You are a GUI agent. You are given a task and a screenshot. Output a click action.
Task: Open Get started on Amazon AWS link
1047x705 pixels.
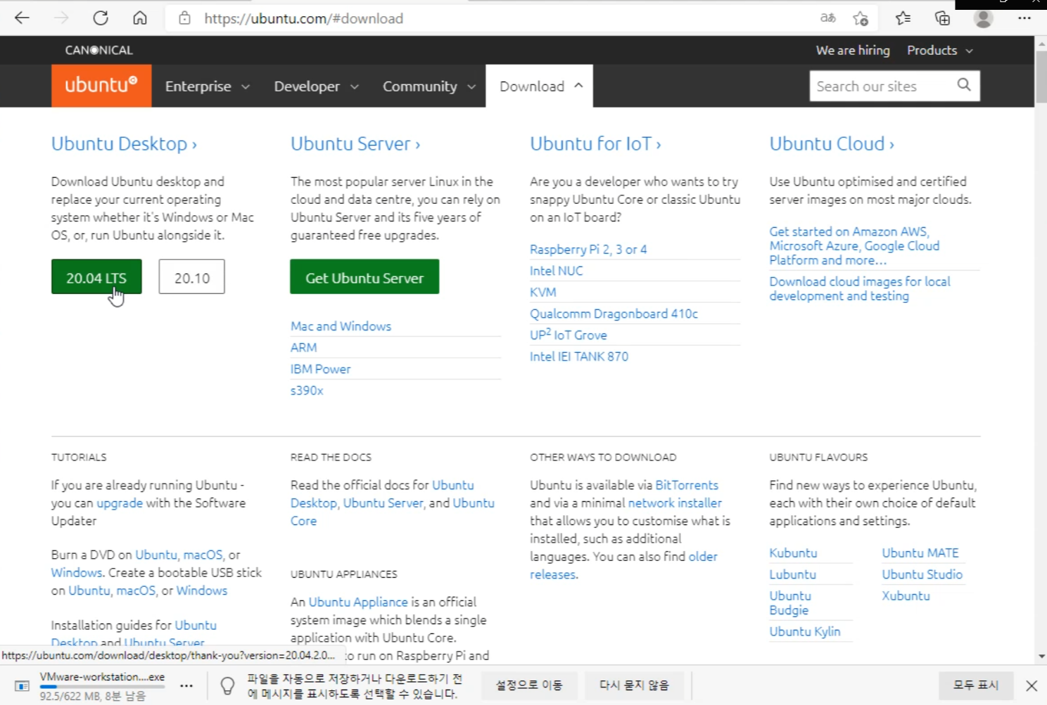[854, 245]
